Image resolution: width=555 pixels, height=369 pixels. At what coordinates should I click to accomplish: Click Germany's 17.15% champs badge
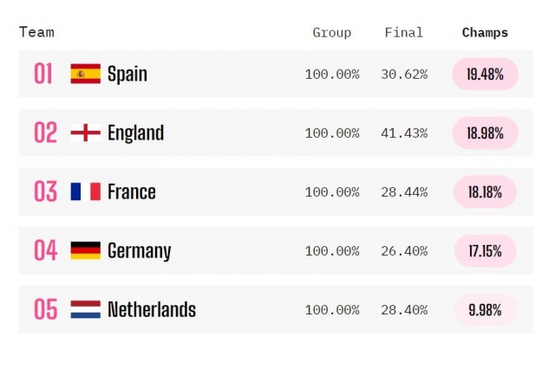[486, 251]
